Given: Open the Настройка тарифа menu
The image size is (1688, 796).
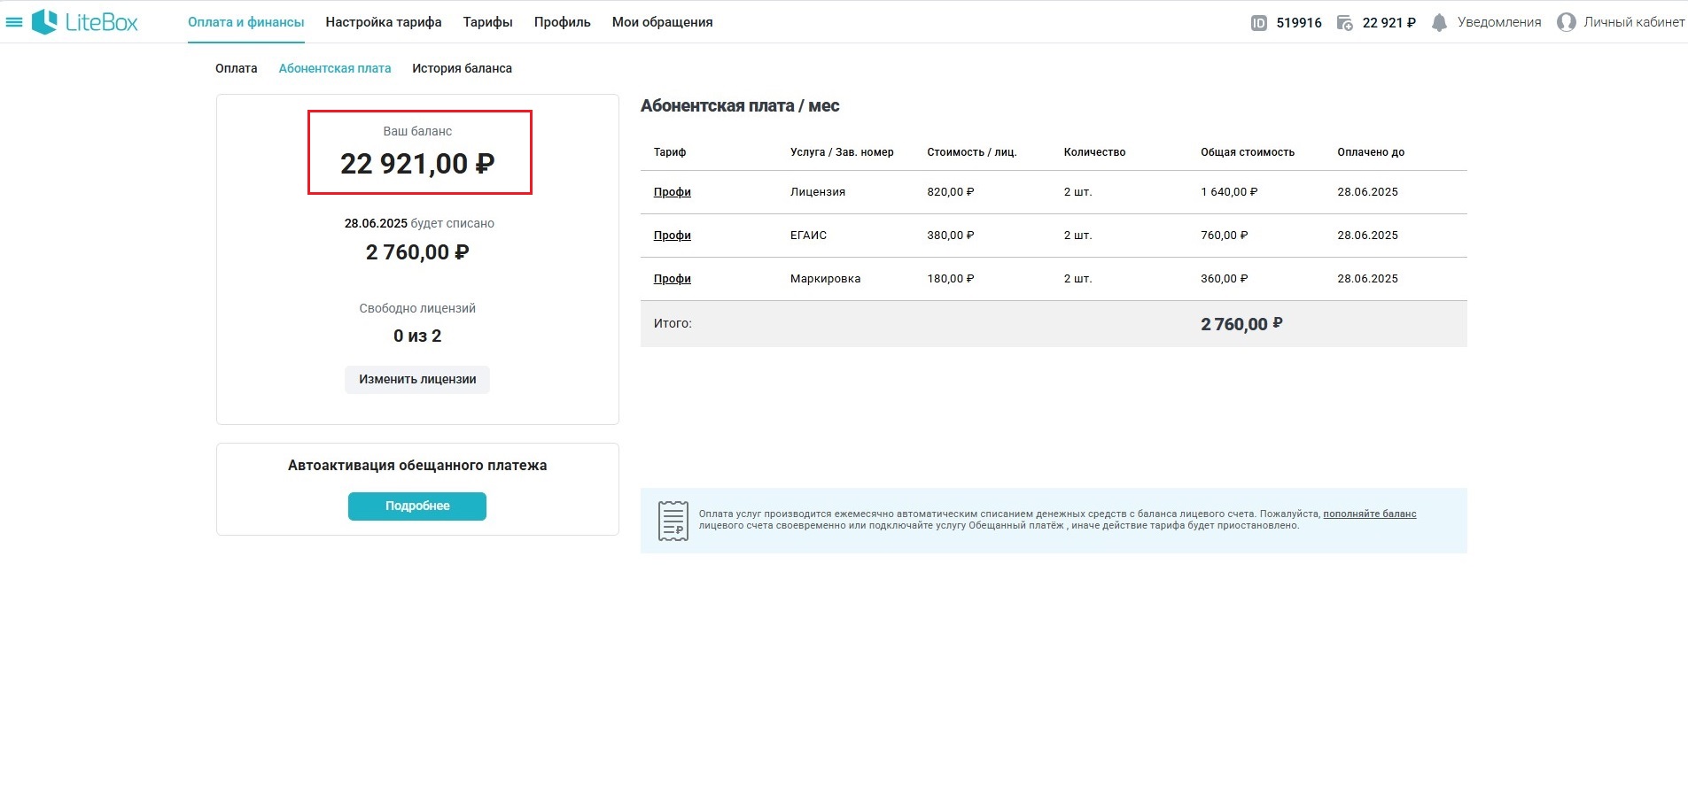Looking at the screenshot, I should pos(384,22).
